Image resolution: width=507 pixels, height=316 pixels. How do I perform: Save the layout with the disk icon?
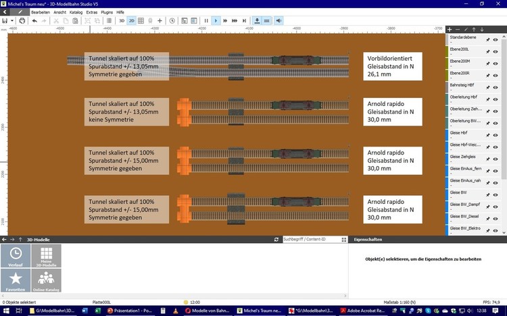point(5,21)
